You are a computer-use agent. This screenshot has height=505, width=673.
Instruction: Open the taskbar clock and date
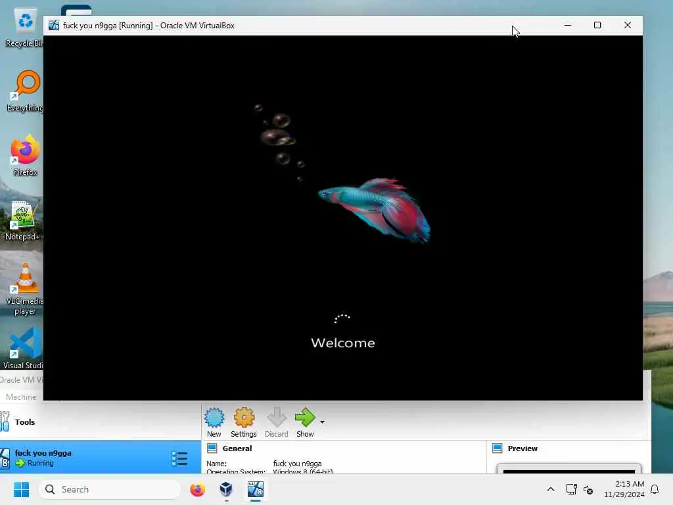click(x=624, y=489)
